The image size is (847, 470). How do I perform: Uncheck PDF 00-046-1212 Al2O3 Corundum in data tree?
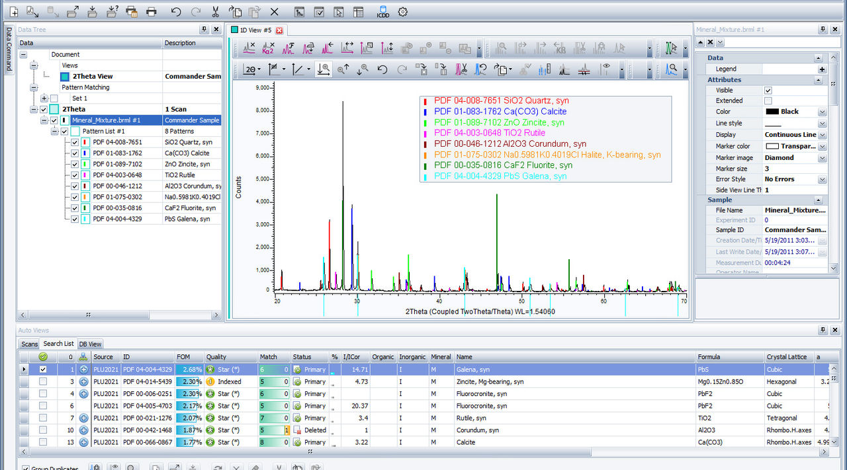pyautogui.click(x=74, y=186)
